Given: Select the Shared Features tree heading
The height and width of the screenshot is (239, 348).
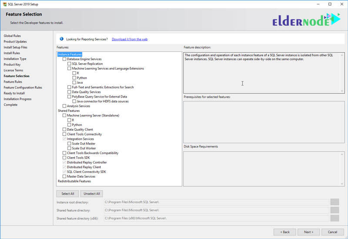Looking at the screenshot, I should point(69,111).
